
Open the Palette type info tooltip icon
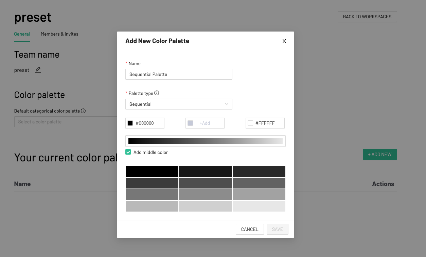tap(157, 93)
